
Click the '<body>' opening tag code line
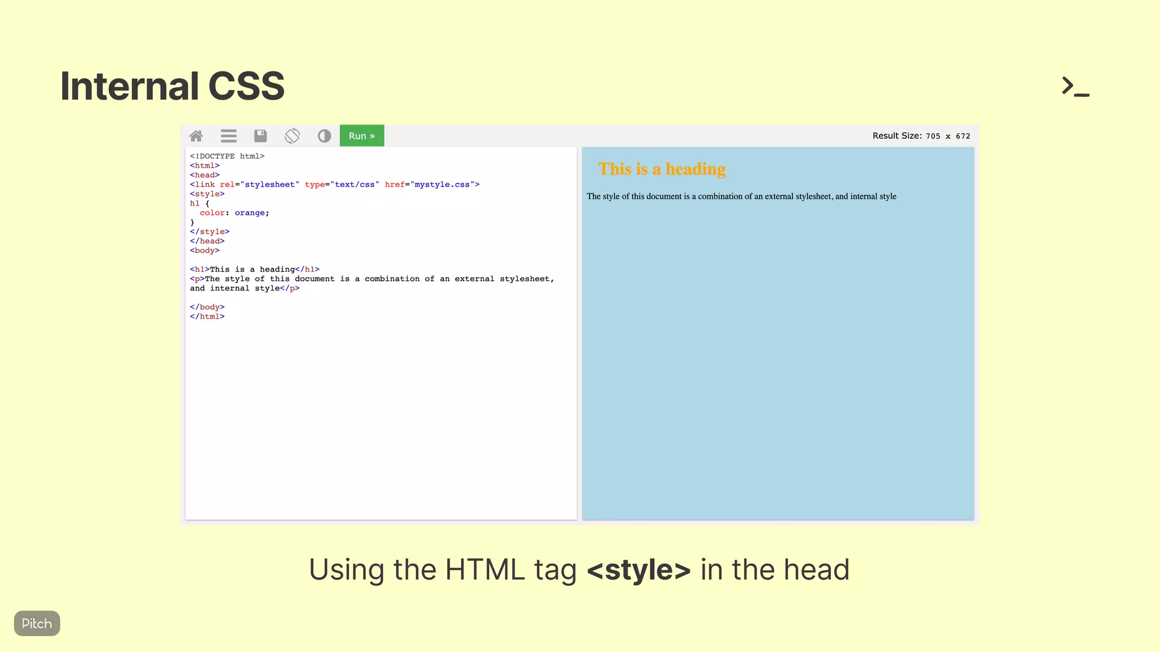[204, 251]
